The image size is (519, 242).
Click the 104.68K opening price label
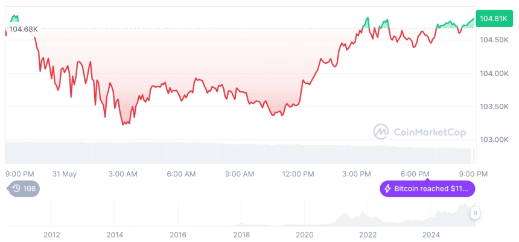pyautogui.click(x=23, y=29)
